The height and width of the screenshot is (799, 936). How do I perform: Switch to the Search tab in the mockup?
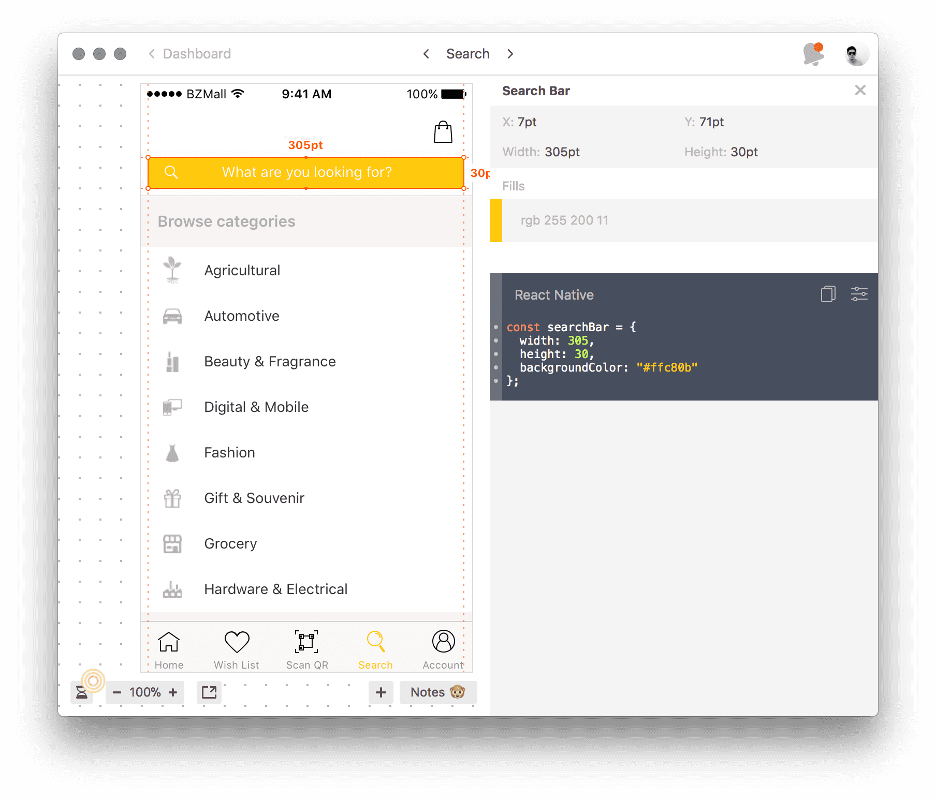[375, 648]
